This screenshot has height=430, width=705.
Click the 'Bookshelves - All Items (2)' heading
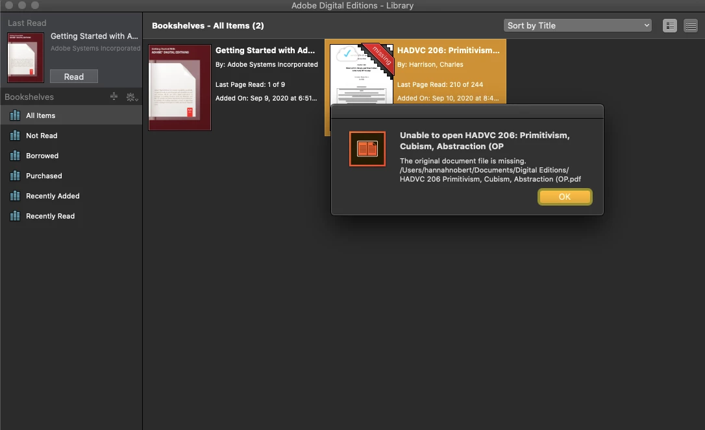[208, 25]
